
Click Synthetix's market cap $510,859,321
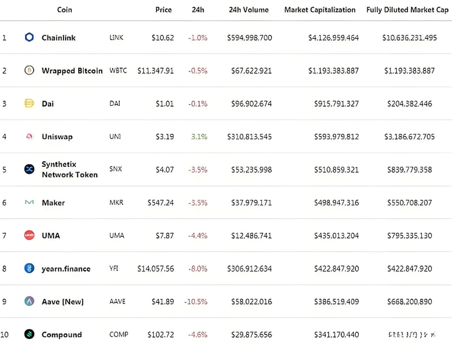tap(337, 170)
